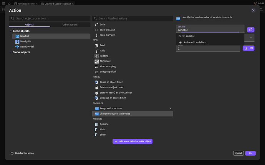Viewport: 265px width, 165px height.
Task: Expand the Global objects group
Action: click(x=11, y=52)
